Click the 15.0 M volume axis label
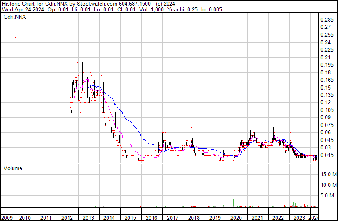Image resolution: width=338 pixels, height=221 pixels. pos(328,174)
